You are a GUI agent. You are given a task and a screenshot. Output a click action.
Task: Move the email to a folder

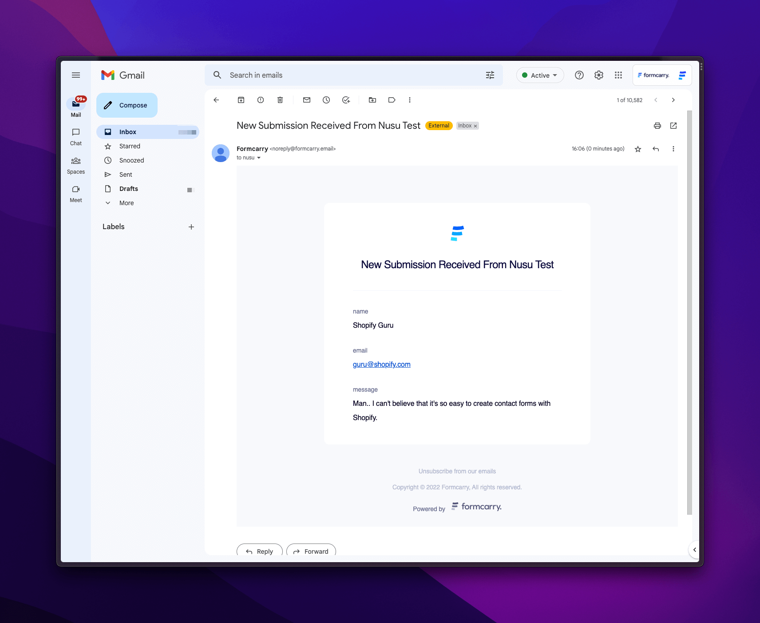click(372, 100)
